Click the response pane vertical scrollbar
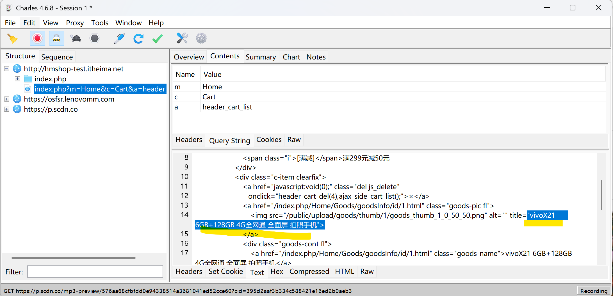The width and height of the screenshot is (613, 296). pyautogui.click(x=601, y=195)
